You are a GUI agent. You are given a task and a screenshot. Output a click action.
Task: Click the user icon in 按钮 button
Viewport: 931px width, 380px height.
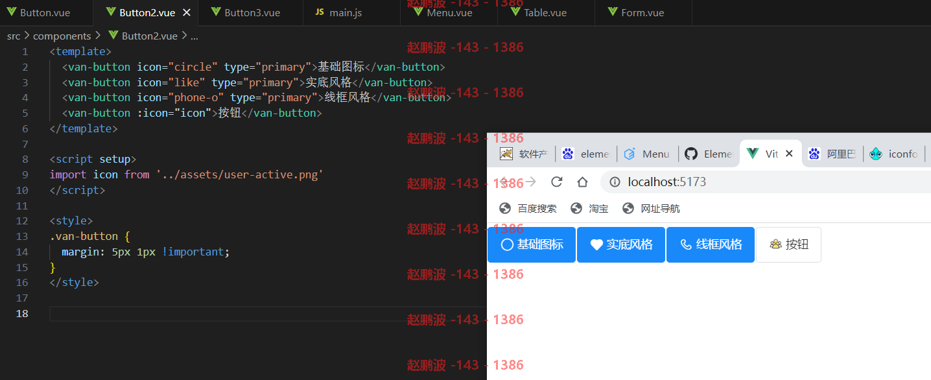coord(775,244)
